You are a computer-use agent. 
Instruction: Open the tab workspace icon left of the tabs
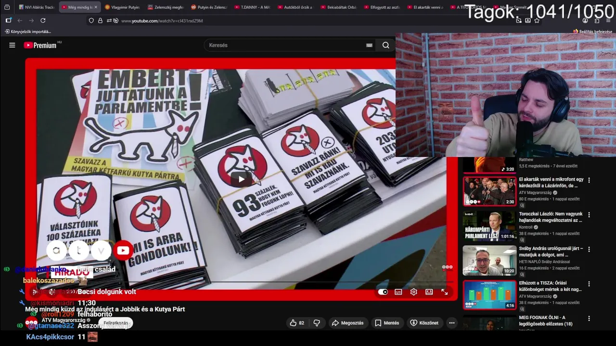7,7
